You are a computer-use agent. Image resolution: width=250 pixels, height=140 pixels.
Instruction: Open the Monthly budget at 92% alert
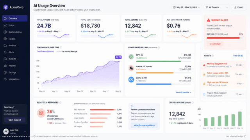pos(223,65)
